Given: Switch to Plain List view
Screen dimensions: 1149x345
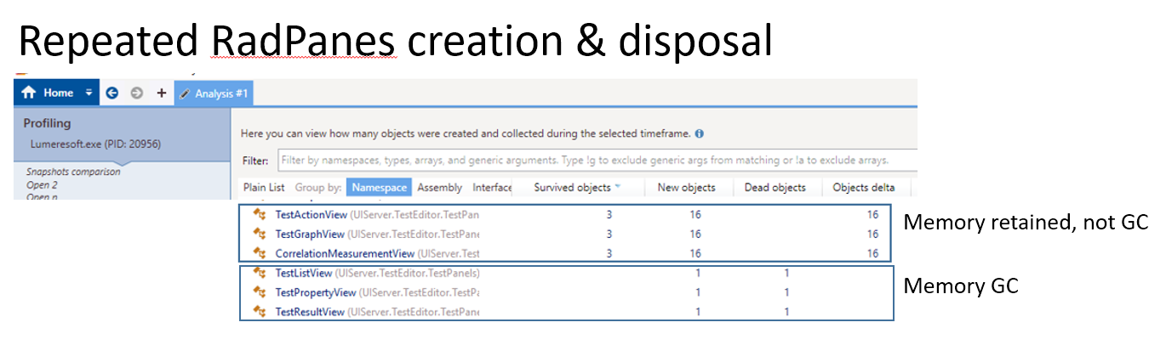Looking at the screenshot, I should click(x=264, y=187).
